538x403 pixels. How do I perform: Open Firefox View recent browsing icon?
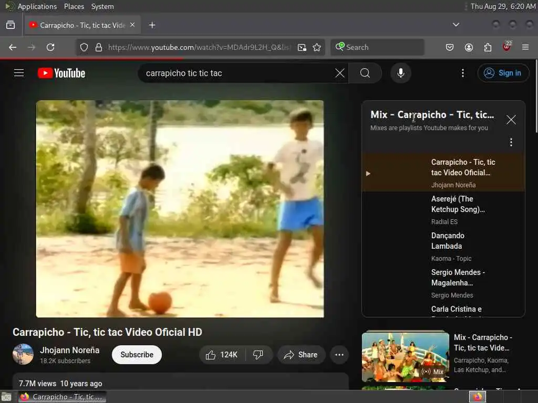tap(11, 25)
